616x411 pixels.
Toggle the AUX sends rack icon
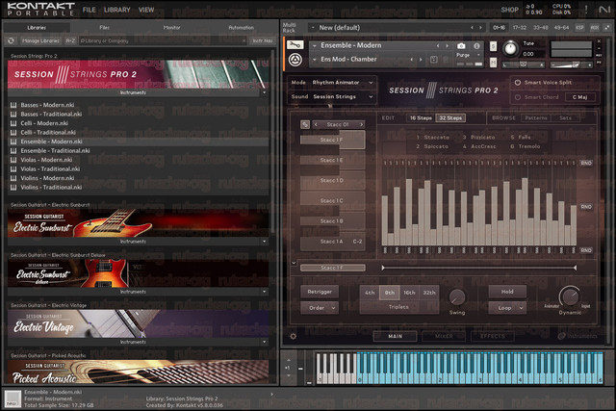[594, 28]
